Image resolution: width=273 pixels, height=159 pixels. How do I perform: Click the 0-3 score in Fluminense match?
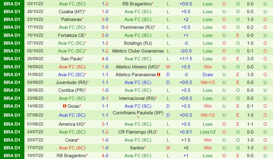pos(105,27)
